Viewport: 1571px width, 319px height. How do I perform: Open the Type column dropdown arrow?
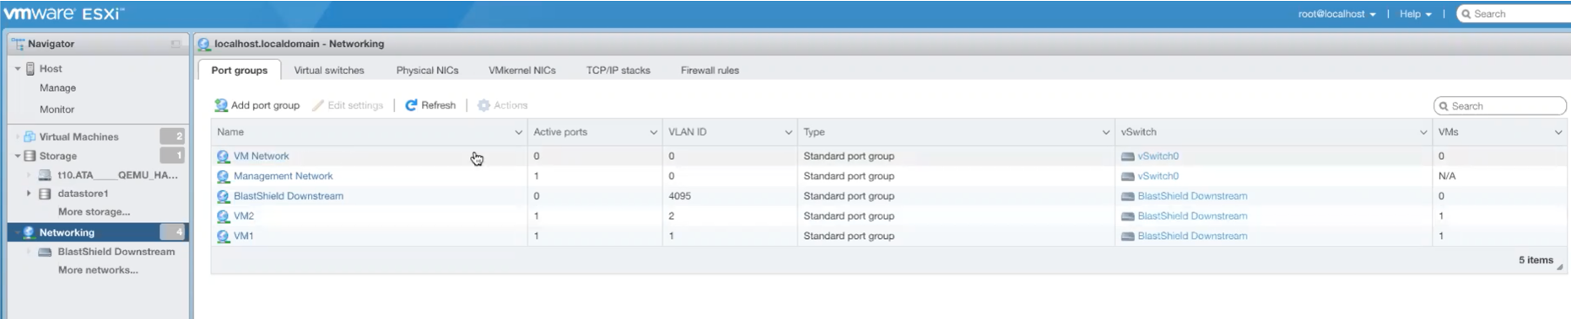1106,132
